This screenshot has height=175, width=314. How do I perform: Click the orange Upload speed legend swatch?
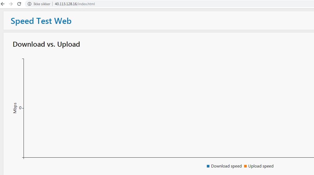245,166
